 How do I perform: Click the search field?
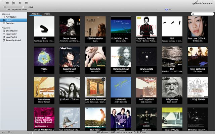(x=202, y=14)
